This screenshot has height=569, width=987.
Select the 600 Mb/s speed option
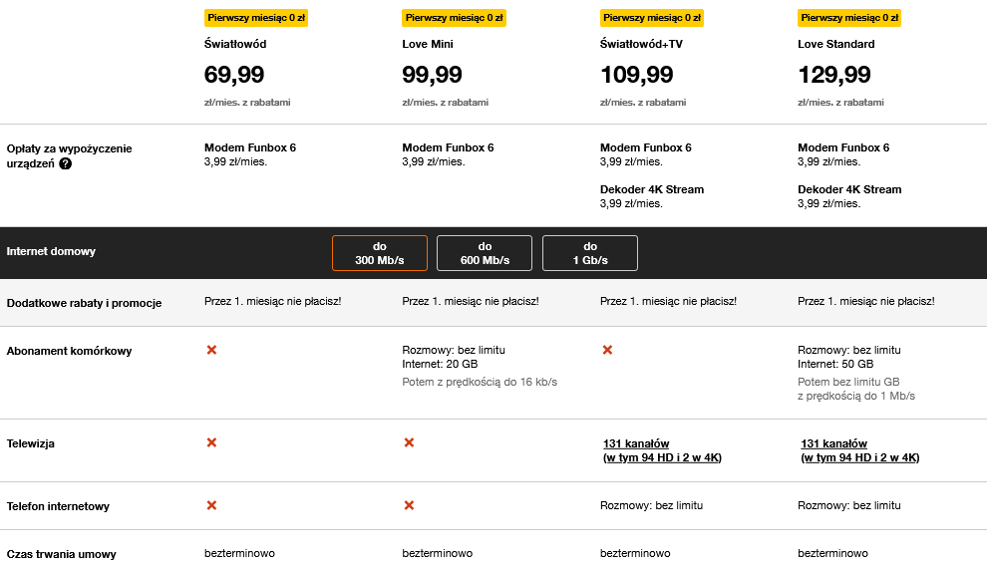[x=485, y=253]
